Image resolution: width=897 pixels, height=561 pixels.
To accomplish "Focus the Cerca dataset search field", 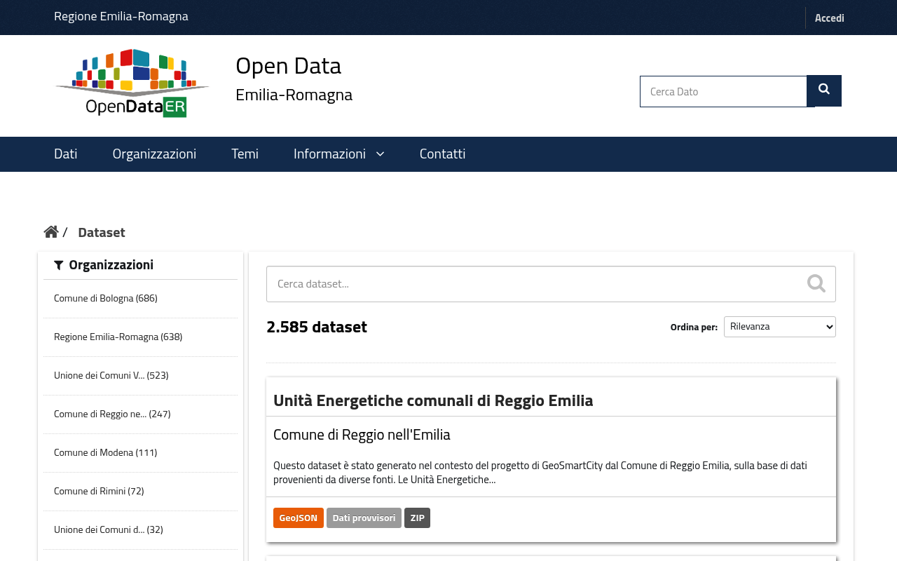I will click(551, 284).
